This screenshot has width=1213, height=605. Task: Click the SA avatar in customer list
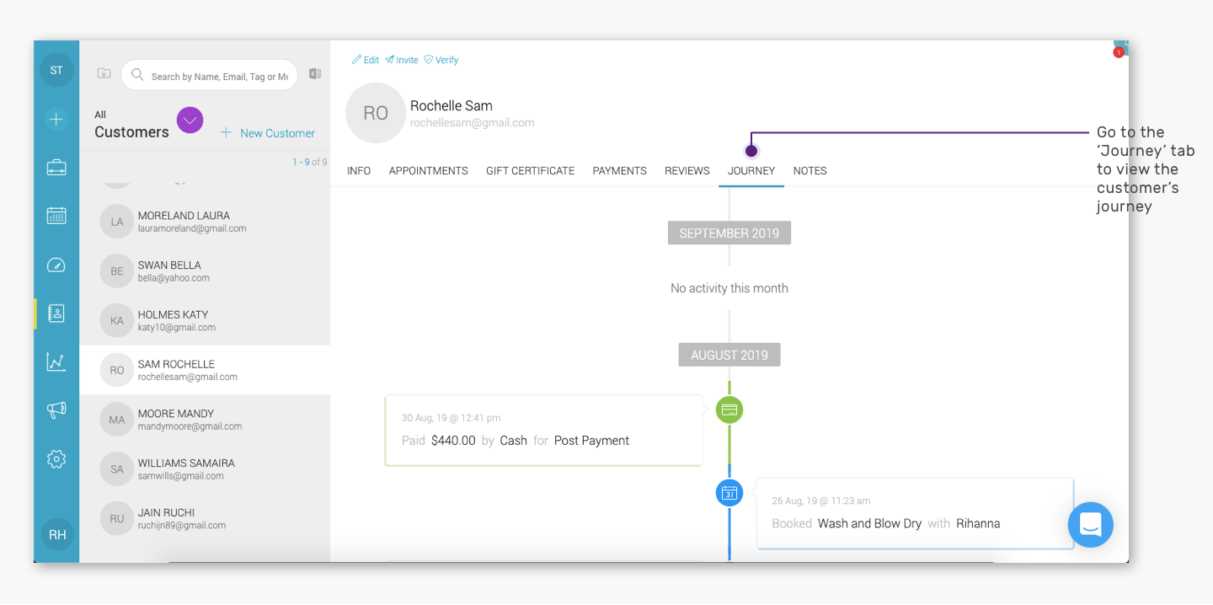coord(117,469)
